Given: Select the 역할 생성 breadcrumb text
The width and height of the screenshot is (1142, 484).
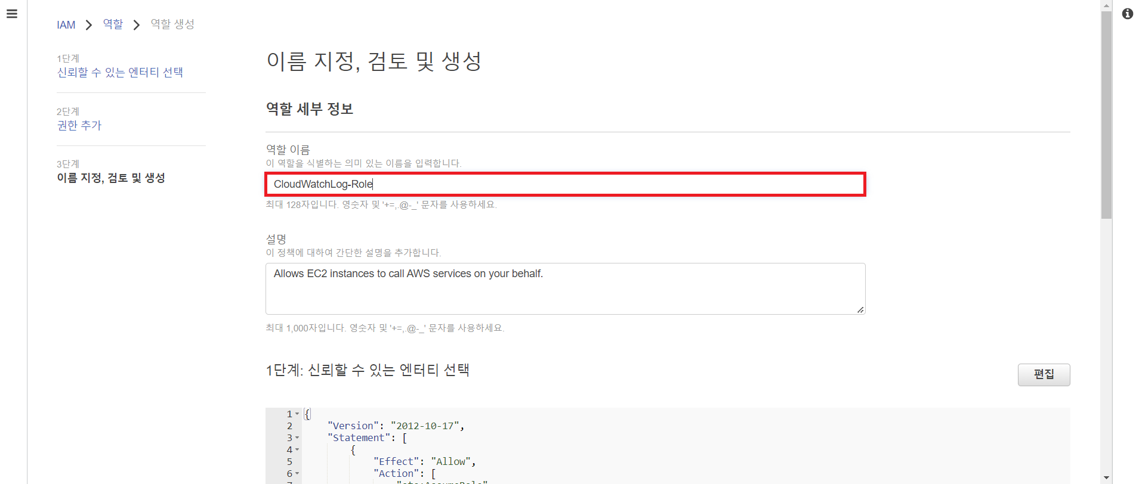Looking at the screenshot, I should [x=172, y=24].
